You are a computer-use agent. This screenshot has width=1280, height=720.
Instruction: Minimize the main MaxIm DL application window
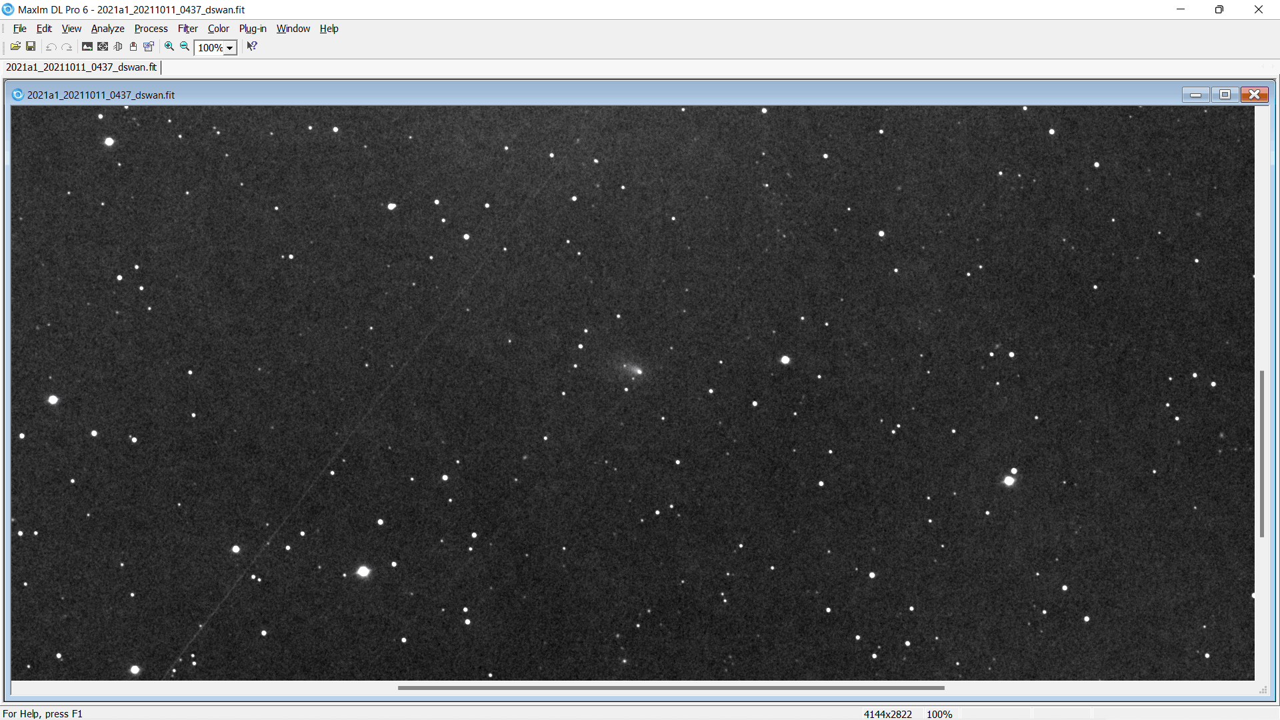pyautogui.click(x=1181, y=9)
